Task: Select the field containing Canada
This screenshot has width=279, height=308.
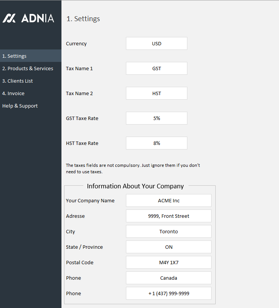Action: 169,278
